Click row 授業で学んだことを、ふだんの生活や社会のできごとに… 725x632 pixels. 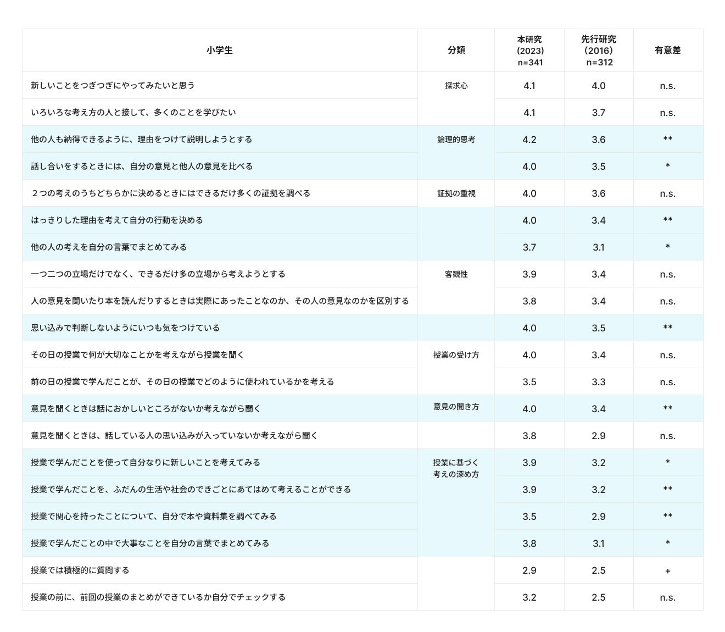click(x=362, y=489)
